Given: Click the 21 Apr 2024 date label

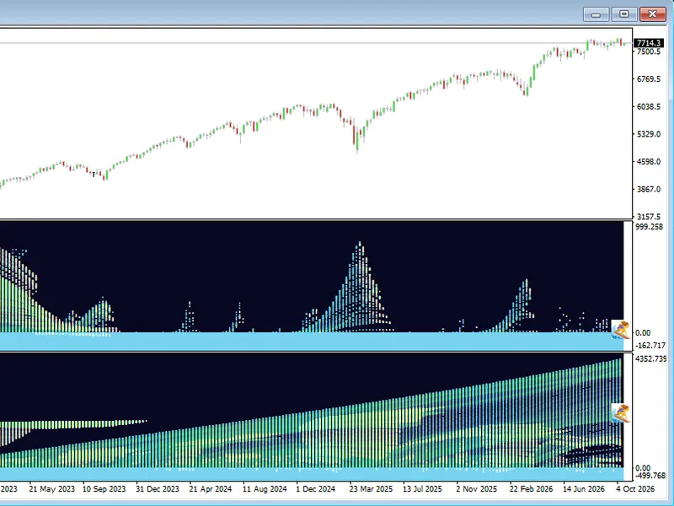Looking at the screenshot, I should pyautogui.click(x=211, y=489).
